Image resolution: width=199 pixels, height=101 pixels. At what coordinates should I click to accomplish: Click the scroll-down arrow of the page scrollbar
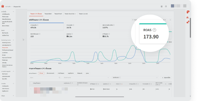190,96
